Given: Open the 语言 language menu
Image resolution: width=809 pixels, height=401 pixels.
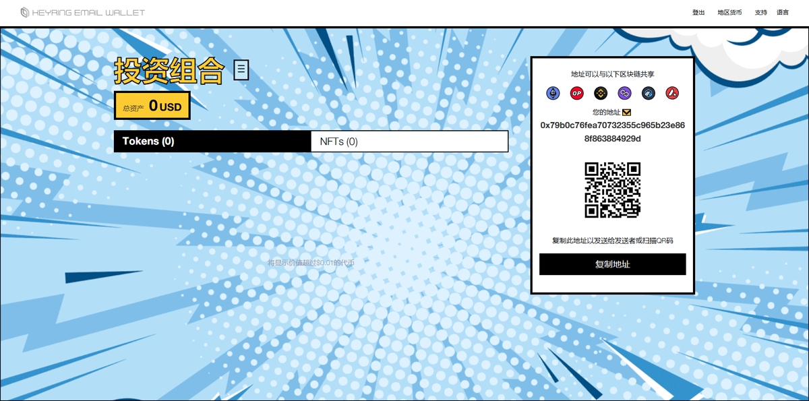Looking at the screenshot, I should click(x=783, y=12).
